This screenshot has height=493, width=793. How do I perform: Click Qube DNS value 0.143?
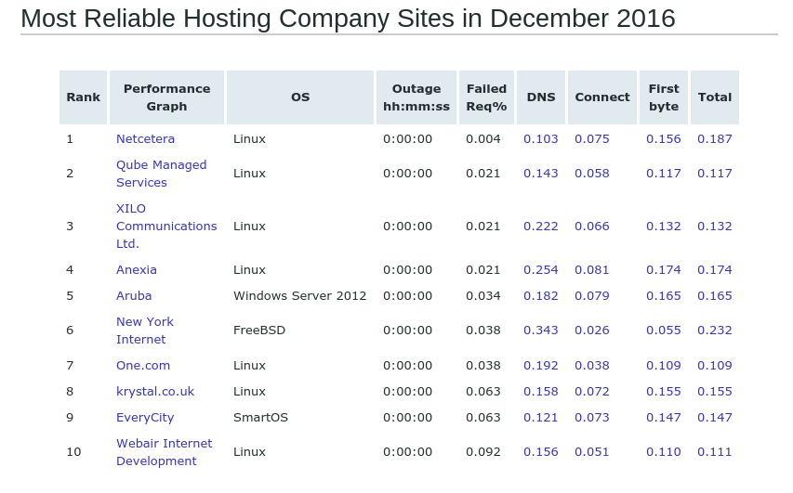[541, 174]
